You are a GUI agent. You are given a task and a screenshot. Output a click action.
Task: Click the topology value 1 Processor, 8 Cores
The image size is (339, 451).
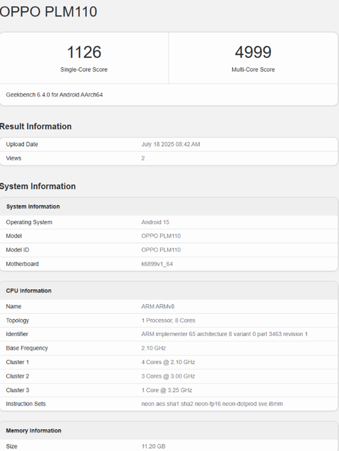pos(168,321)
